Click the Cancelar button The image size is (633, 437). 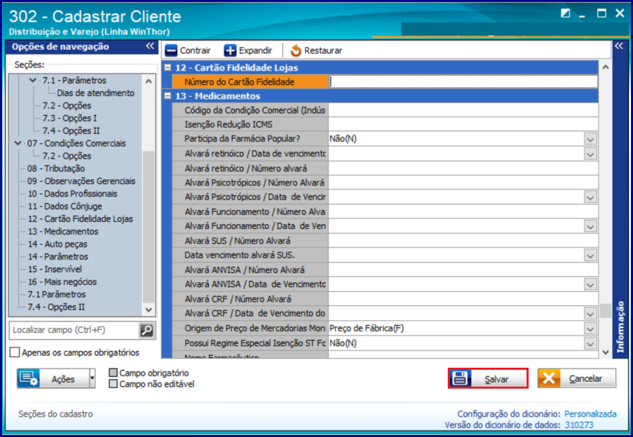[576, 379]
